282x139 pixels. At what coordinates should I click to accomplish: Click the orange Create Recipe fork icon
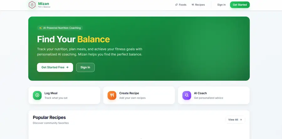[x=112, y=95]
